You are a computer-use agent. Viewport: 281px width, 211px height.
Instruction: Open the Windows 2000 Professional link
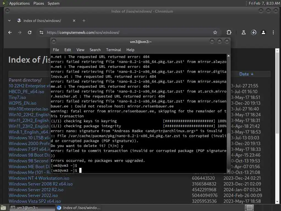click(x=30, y=143)
